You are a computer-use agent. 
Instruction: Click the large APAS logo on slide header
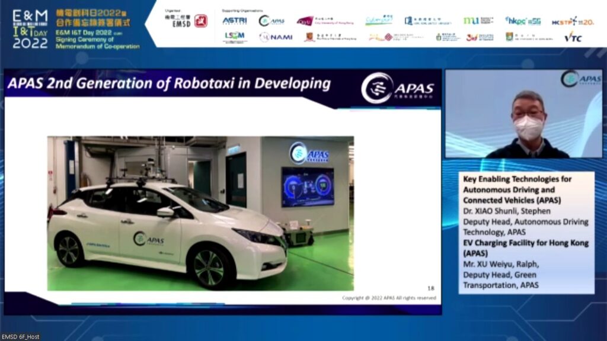(x=398, y=88)
